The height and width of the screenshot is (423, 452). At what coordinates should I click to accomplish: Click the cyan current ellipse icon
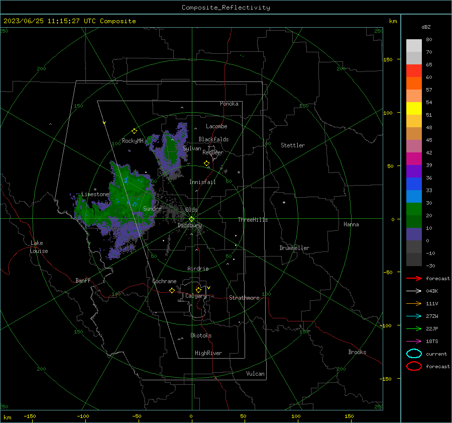point(414,354)
